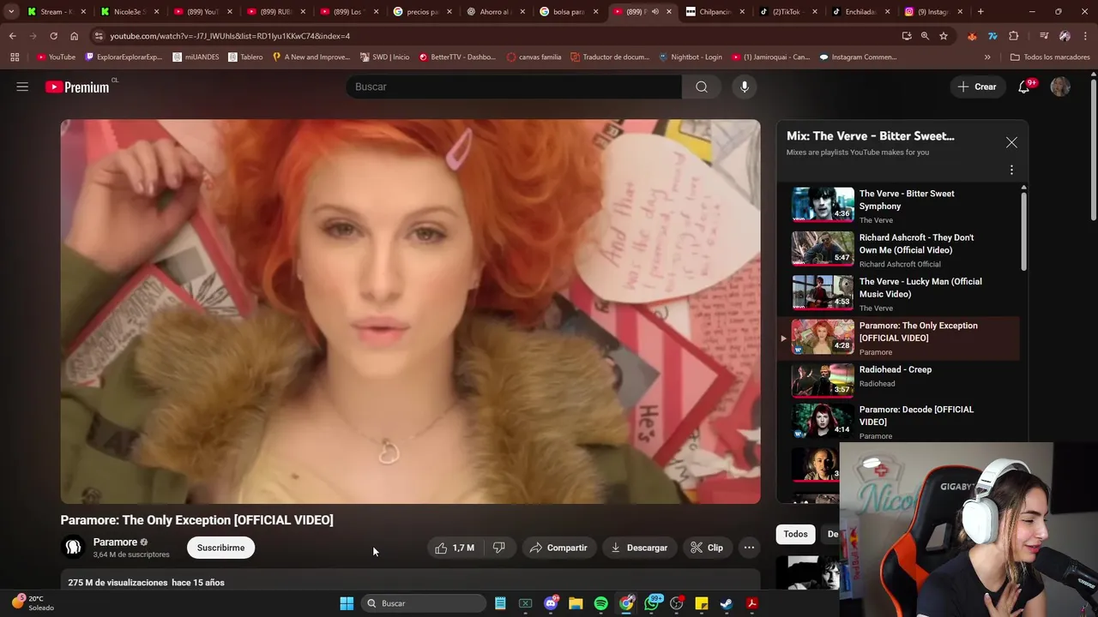Select The Verve - Lucky Man in playlist
This screenshot has height=617, width=1098.
pos(896,294)
